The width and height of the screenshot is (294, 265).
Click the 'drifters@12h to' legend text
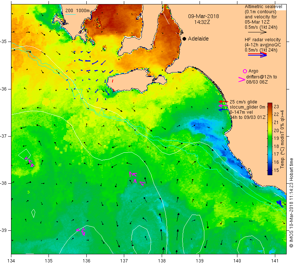click(x=261, y=77)
